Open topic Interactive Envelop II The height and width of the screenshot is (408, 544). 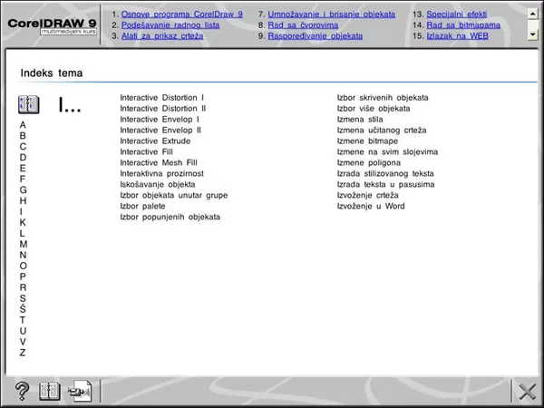point(160,130)
